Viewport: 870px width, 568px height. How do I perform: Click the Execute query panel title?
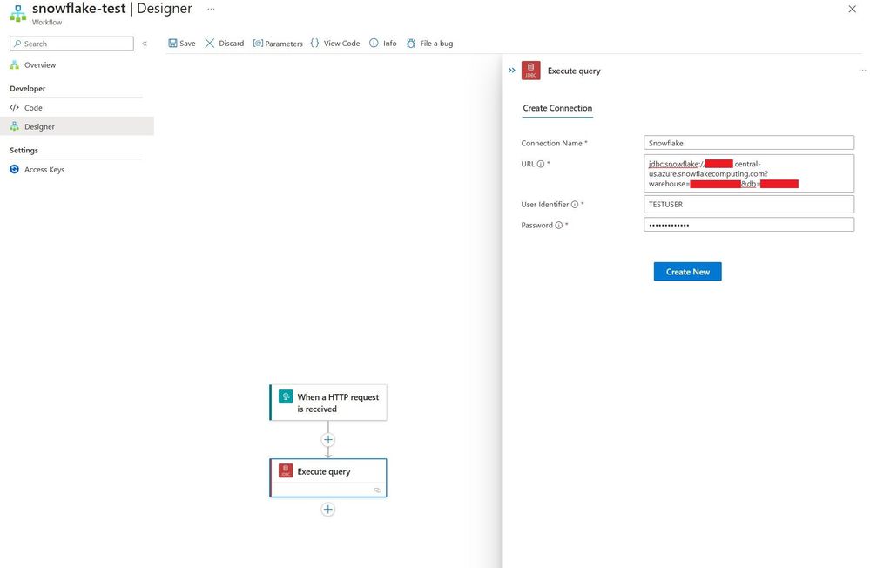click(574, 71)
